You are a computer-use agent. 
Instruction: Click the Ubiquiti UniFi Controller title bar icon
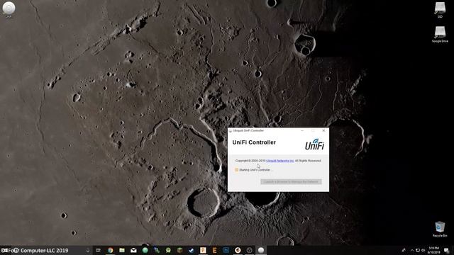(x=231, y=130)
